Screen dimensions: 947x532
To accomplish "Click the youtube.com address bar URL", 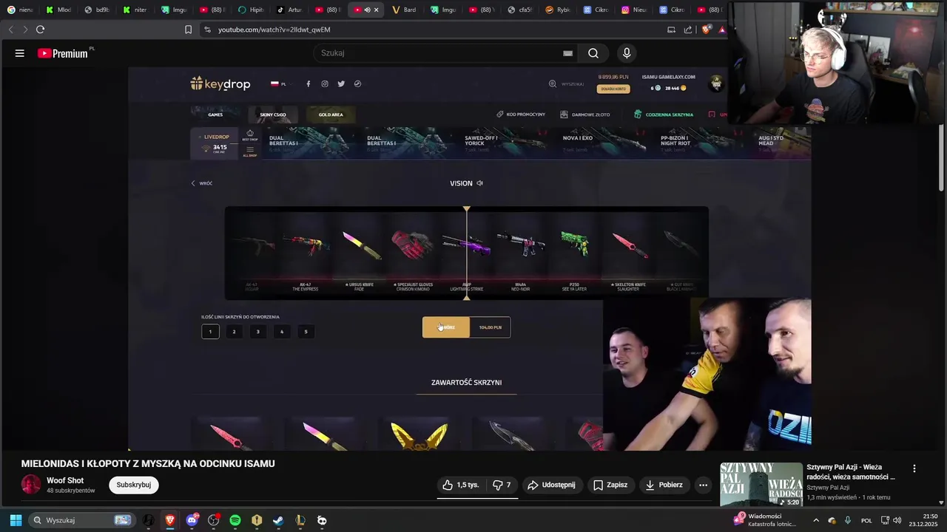I will tap(274, 30).
